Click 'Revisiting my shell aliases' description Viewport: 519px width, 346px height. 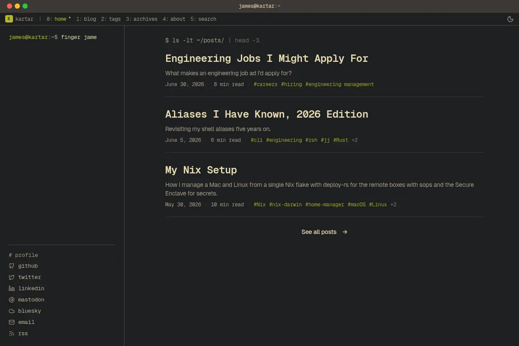218,129
